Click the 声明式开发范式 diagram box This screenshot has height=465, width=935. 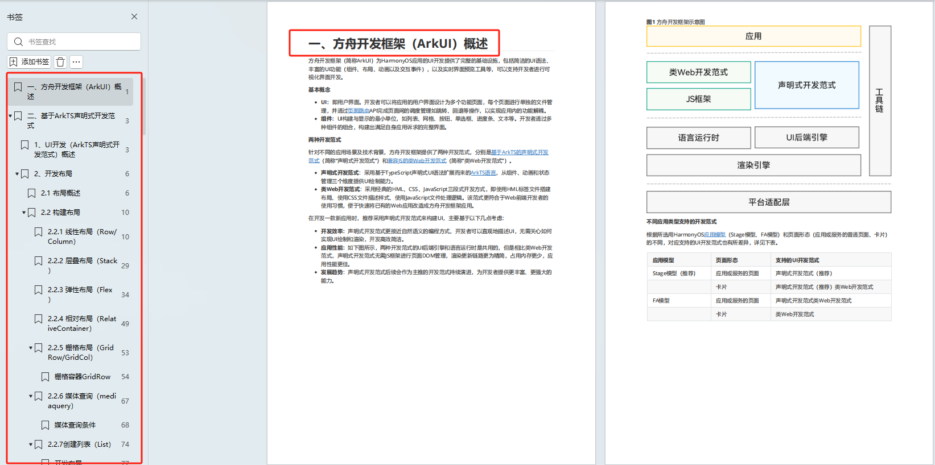pyautogui.click(x=807, y=85)
